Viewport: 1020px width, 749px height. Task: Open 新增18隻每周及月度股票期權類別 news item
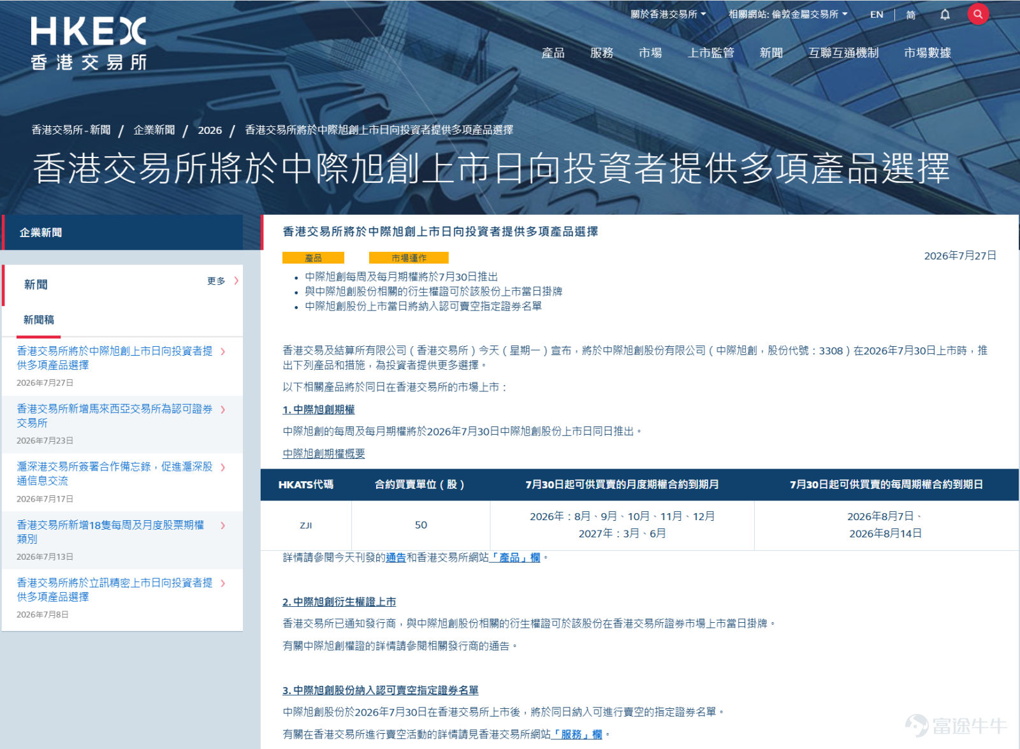pos(111,532)
